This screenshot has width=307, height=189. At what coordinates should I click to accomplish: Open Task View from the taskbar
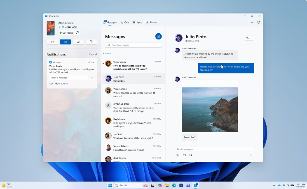tap(153, 185)
